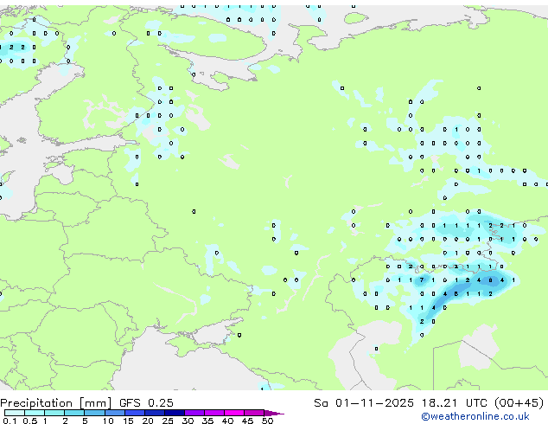This screenshot has width=548, height=424.
Task: Click the above-50 arrow tip of legend
Action: 274,414
